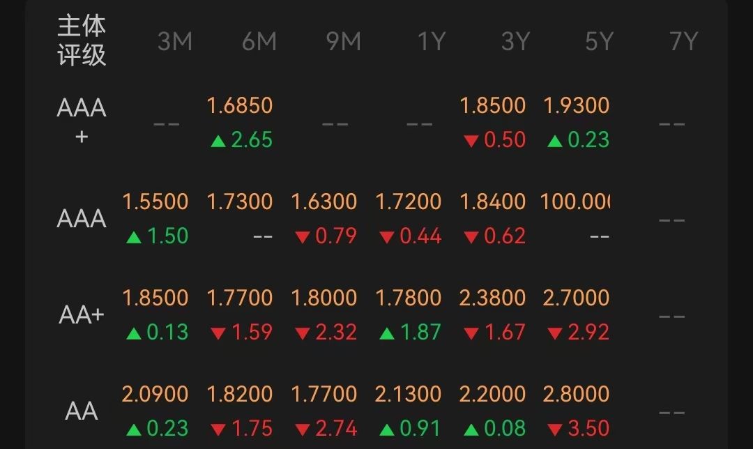The image size is (753, 449).
Task: Click the green up arrow beside 1.87
Action: pyautogui.click(x=386, y=333)
